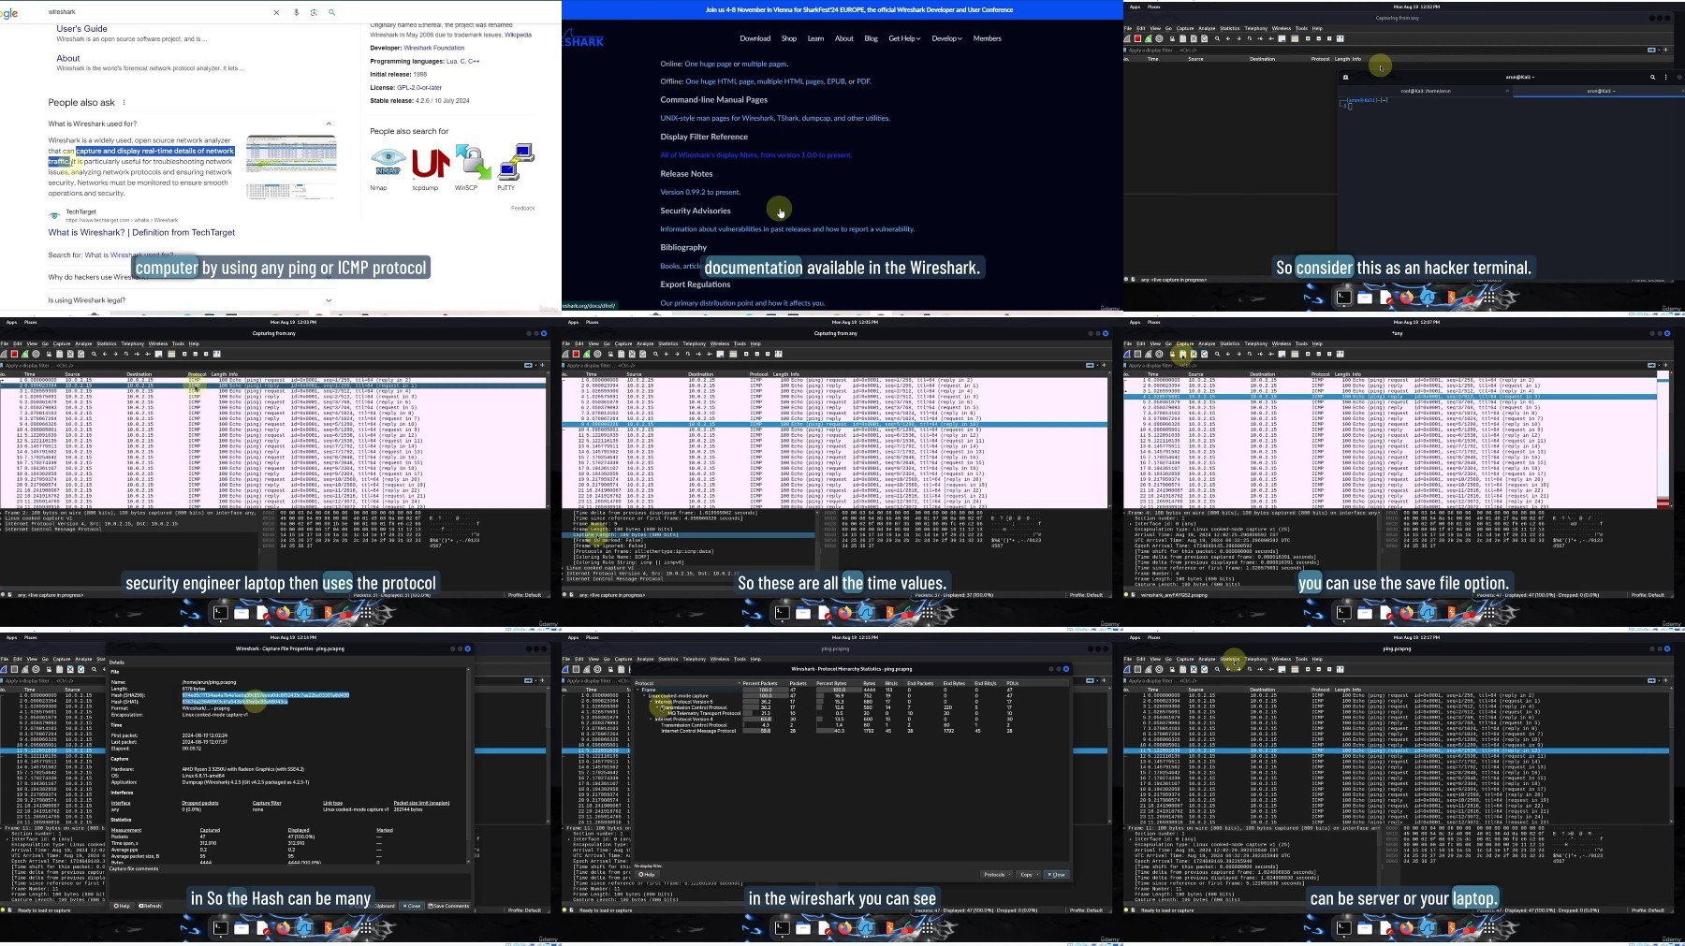Open the search icon in the Kali terminal header

tap(1652, 77)
